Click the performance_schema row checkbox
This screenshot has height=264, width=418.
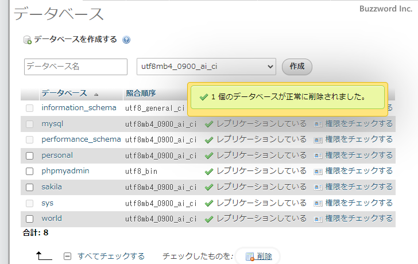tap(30, 140)
